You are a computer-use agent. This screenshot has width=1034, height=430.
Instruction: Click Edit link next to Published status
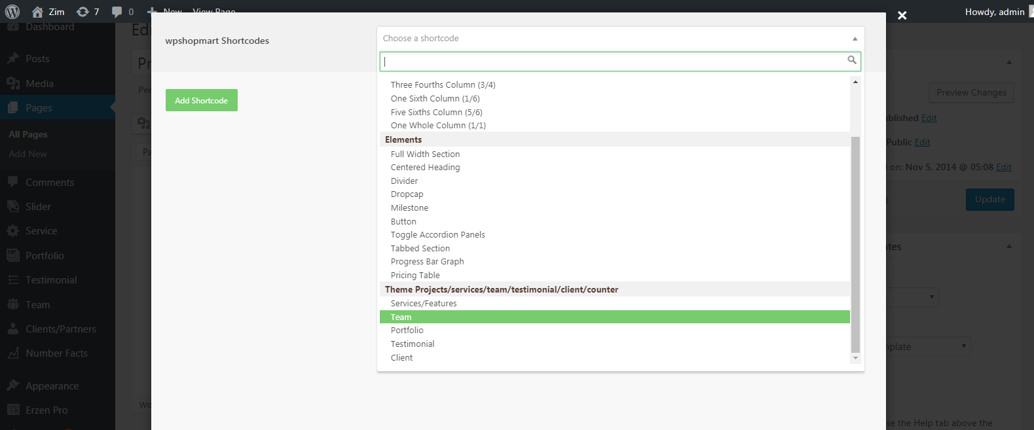click(929, 118)
